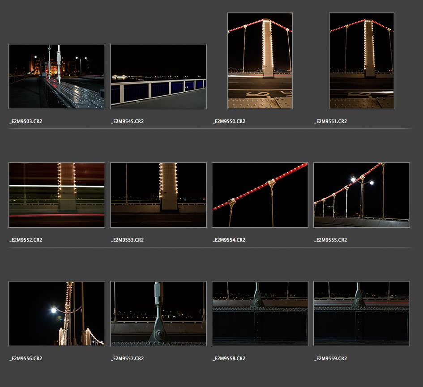Click the _E2M9559.CR2 bridge girder thumbnail
Screen dimensions: 423x387
pos(361,314)
